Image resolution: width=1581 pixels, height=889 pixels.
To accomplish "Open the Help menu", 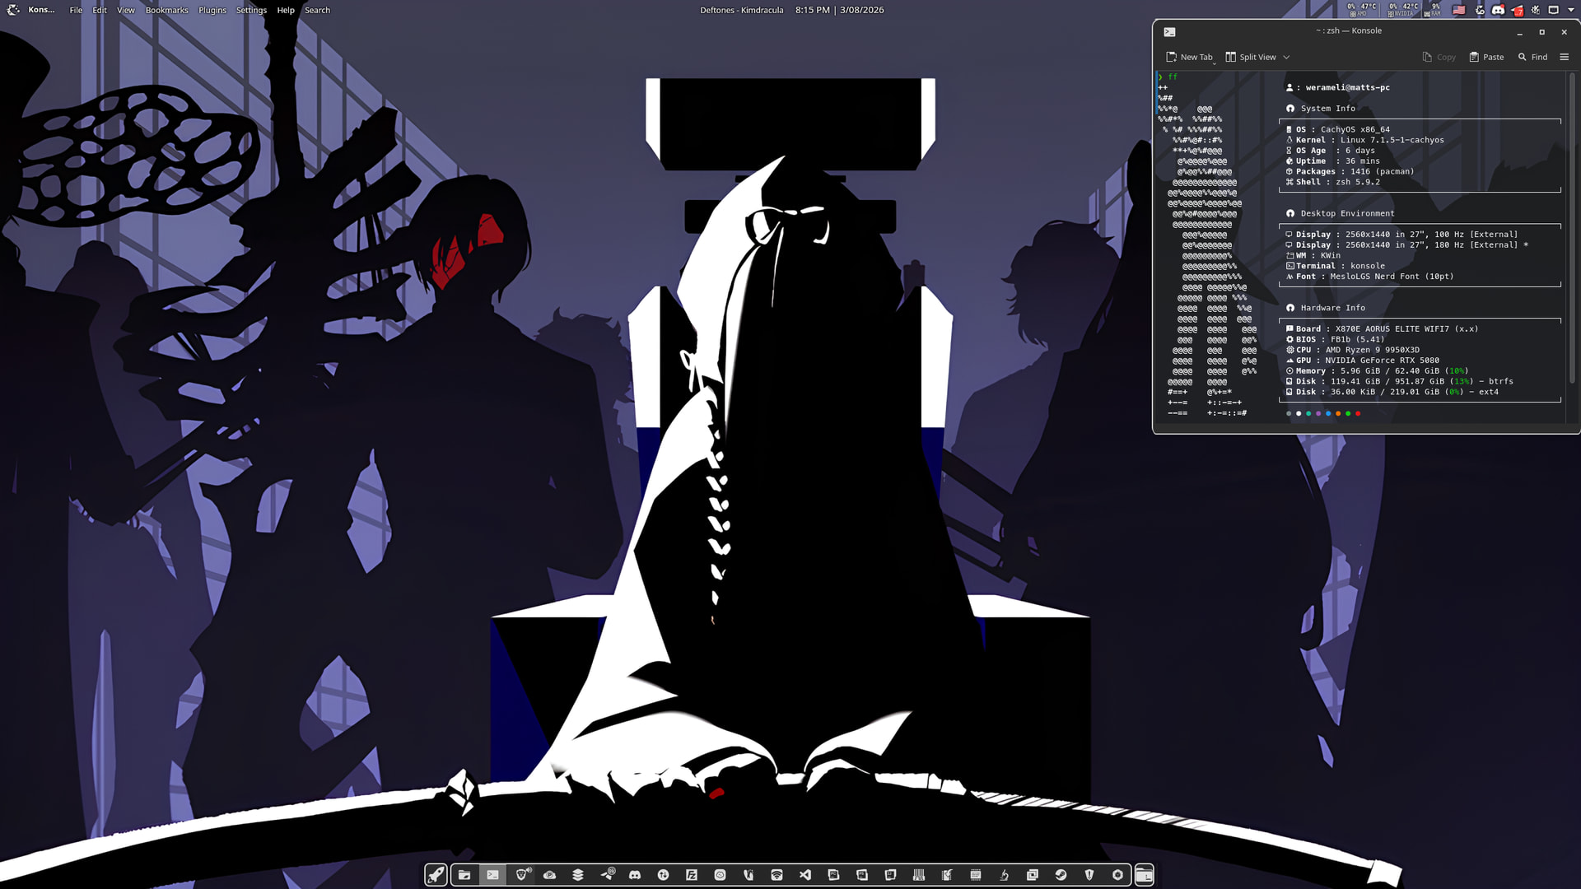I will click(x=286, y=10).
